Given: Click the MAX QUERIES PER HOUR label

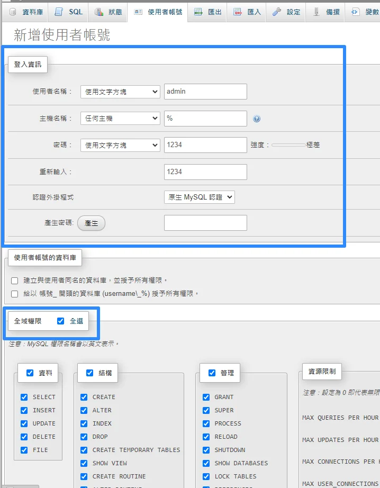Looking at the screenshot, I should (340, 418).
